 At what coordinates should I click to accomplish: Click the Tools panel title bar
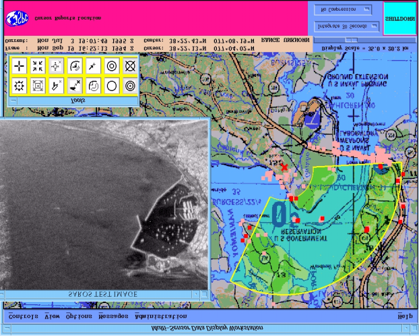click(77, 101)
